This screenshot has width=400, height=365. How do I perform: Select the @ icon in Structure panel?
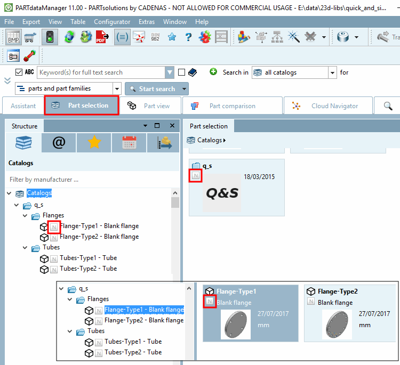(59, 143)
